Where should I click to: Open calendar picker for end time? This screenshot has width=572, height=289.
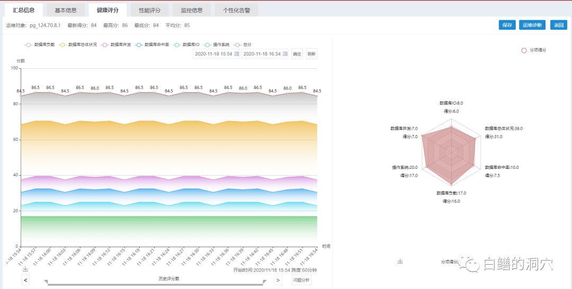[x=284, y=54]
